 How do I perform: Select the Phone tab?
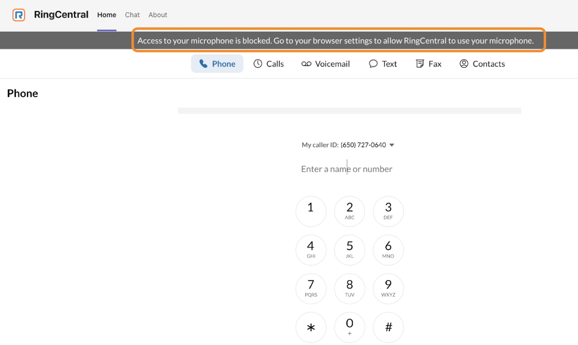click(x=217, y=64)
